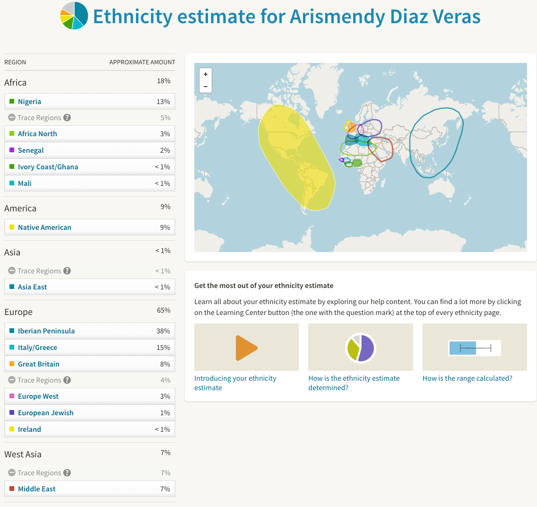This screenshot has width=537, height=507.
Task: Click the yellow Native American color swatch
Action: 12,227
